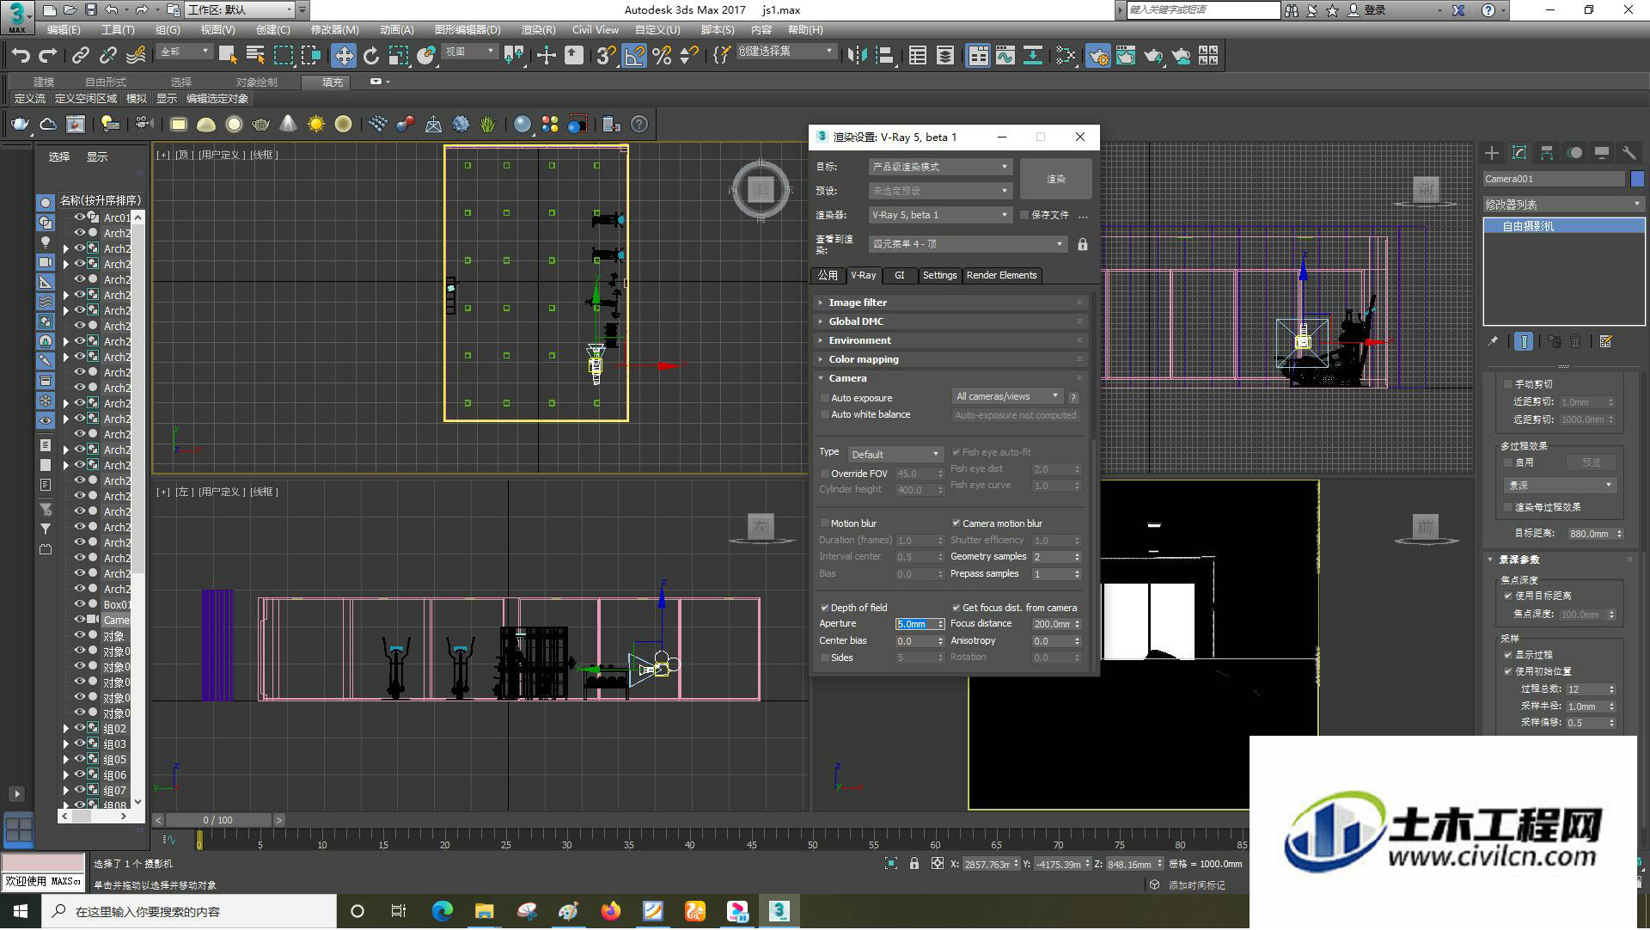Click Windows search box on taskbar
This screenshot has width=1650, height=930.
pyautogui.click(x=189, y=911)
